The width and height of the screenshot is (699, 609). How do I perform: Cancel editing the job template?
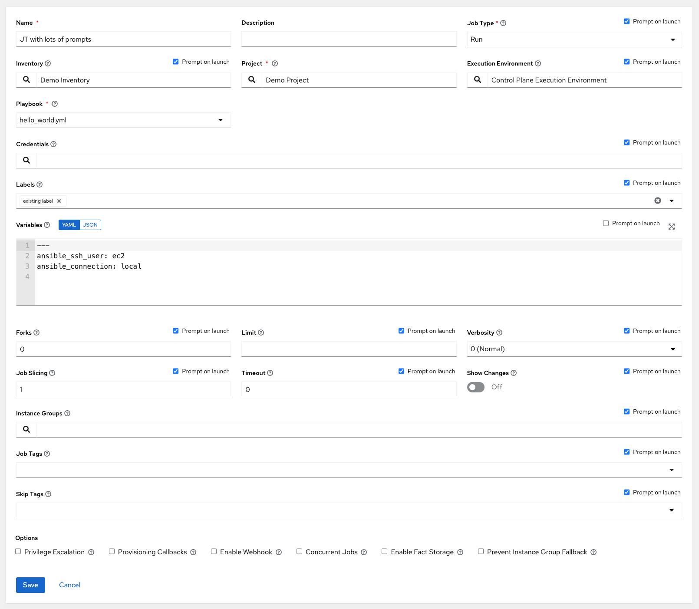point(69,585)
